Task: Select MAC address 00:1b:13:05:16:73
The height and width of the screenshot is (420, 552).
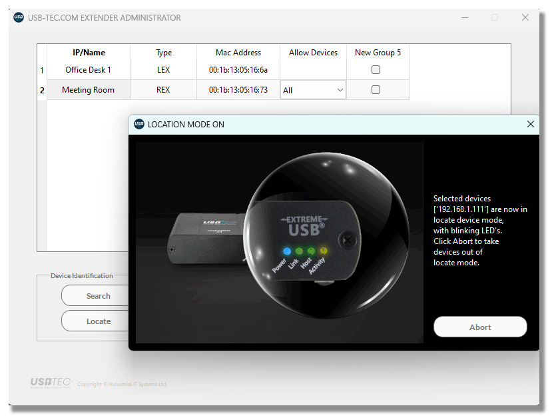Action: (238, 90)
